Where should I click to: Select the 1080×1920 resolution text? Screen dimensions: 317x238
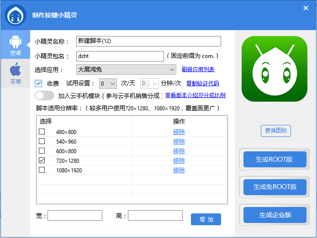(x=69, y=171)
